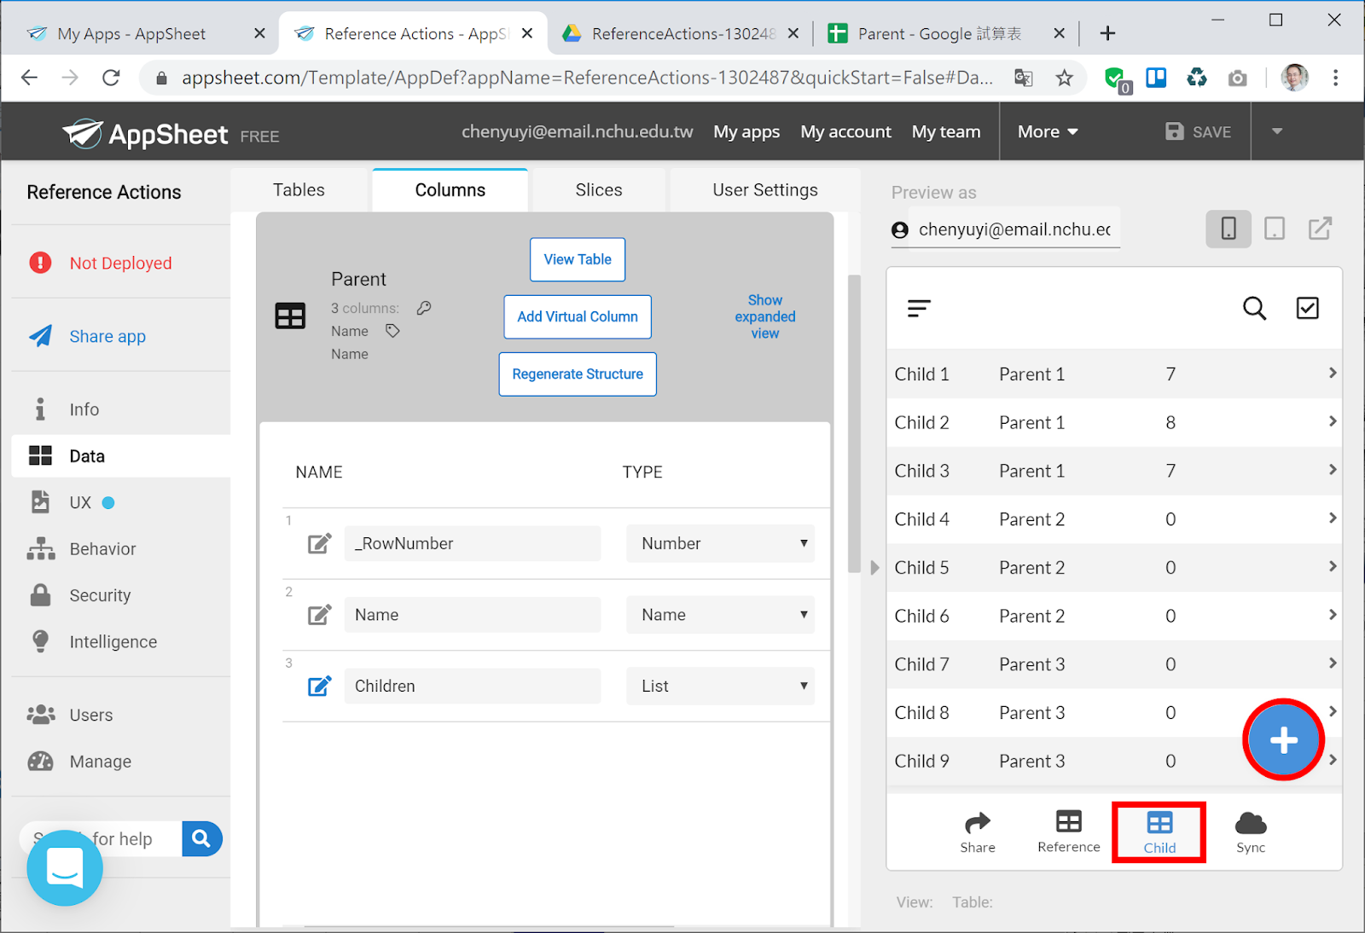Open app preview in new window
The height and width of the screenshot is (933, 1365).
pos(1320,229)
